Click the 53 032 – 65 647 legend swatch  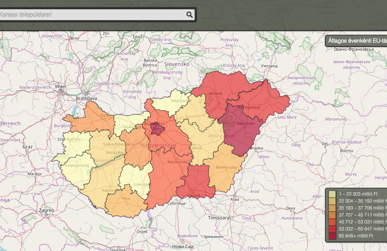pyautogui.click(x=332, y=229)
